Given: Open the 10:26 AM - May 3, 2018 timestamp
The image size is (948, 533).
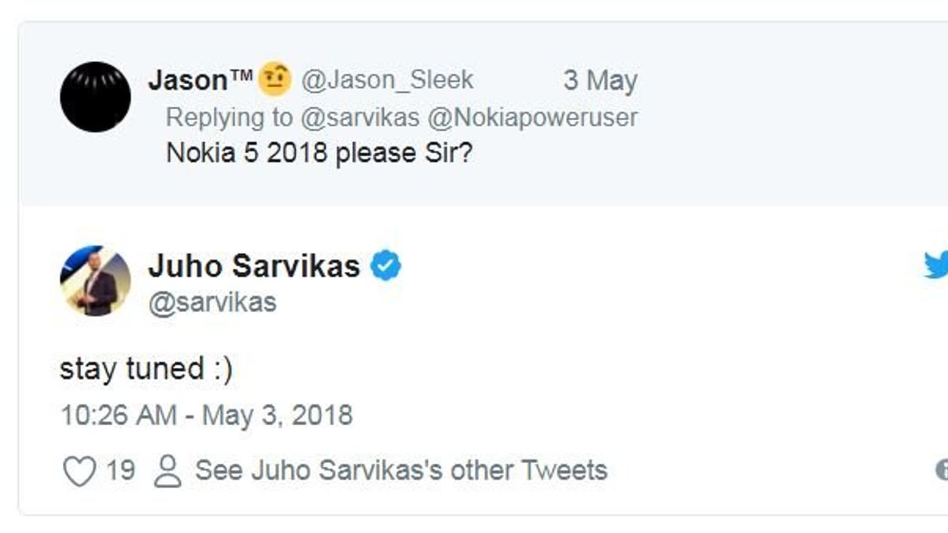Looking at the screenshot, I should [x=206, y=415].
